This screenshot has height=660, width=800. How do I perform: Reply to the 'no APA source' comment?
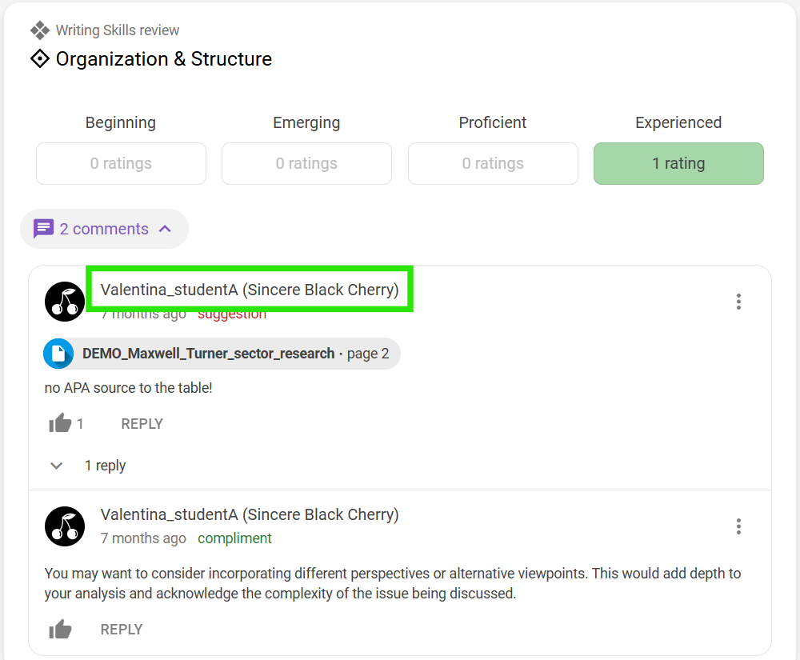click(x=142, y=424)
